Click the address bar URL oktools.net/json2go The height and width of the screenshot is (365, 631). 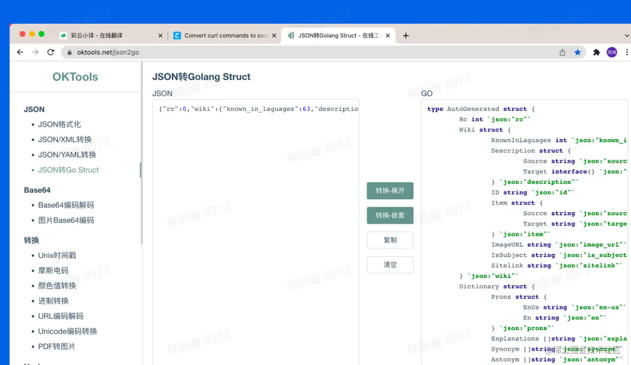coord(108,52)
